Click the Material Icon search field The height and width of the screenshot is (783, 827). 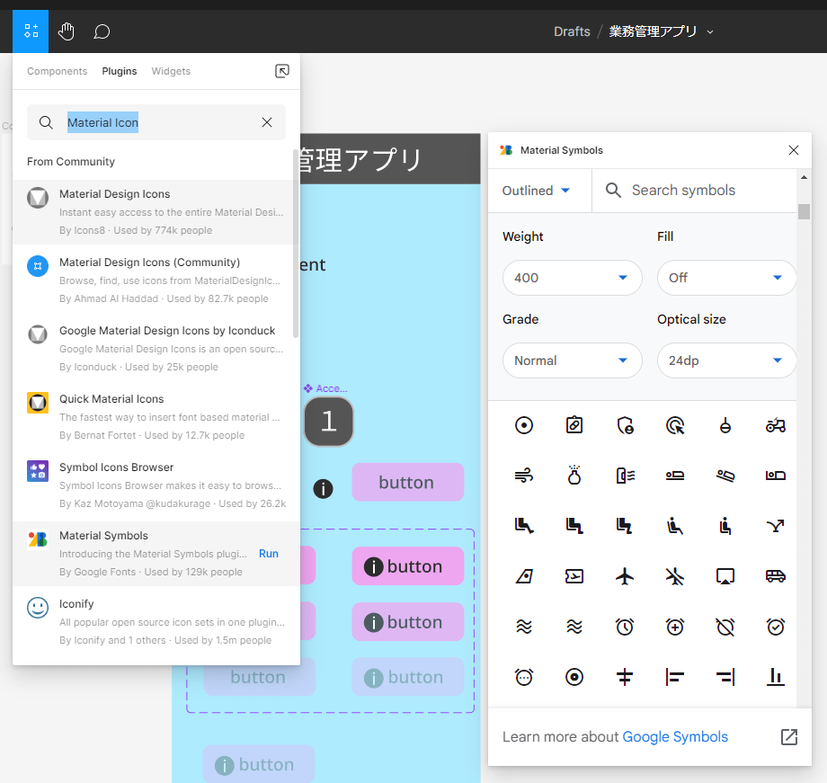pyautogui.click(x=156, y=122)
